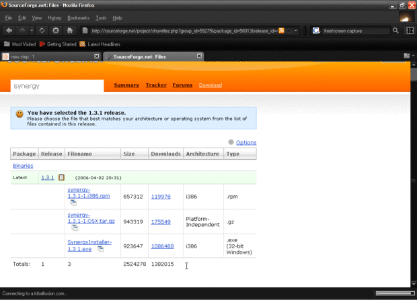The width and height of the screenshot is (417, 300).
Task: Click the 175549 downloads count link
Action: [161, 221]
